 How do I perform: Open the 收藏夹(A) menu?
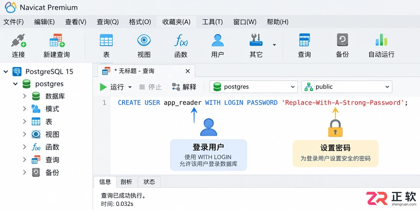[x=176, y=22]
